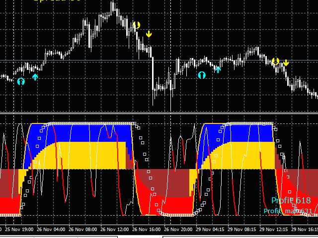This screenshot has width=318, height=238.
Task: Select the yellow down arrow near 26 Nov 16:00
Action: [149, 34]
